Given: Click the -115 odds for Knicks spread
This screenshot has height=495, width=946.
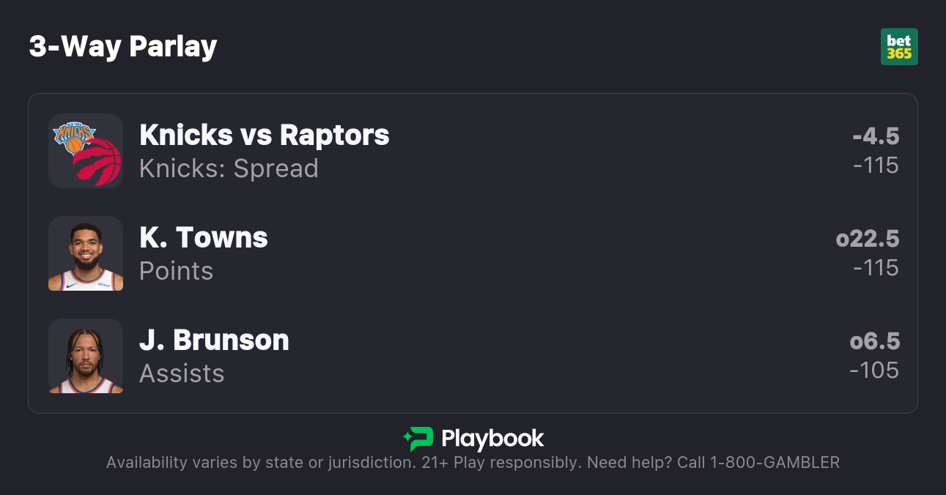Looking at the screenshot, I should tap(876, 165).
